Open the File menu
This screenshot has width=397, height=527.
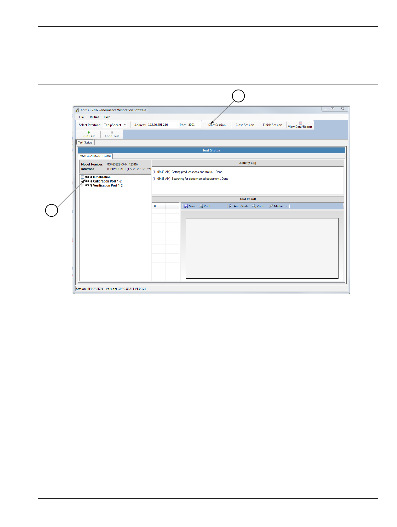(81, 117)
